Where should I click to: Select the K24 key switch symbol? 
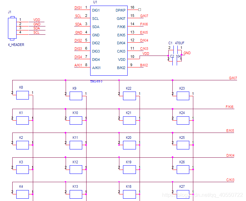click(x=183, y=120)
